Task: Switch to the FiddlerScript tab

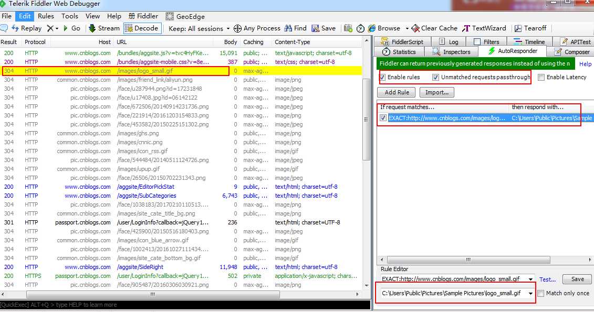Action: [x=402, y=41]
